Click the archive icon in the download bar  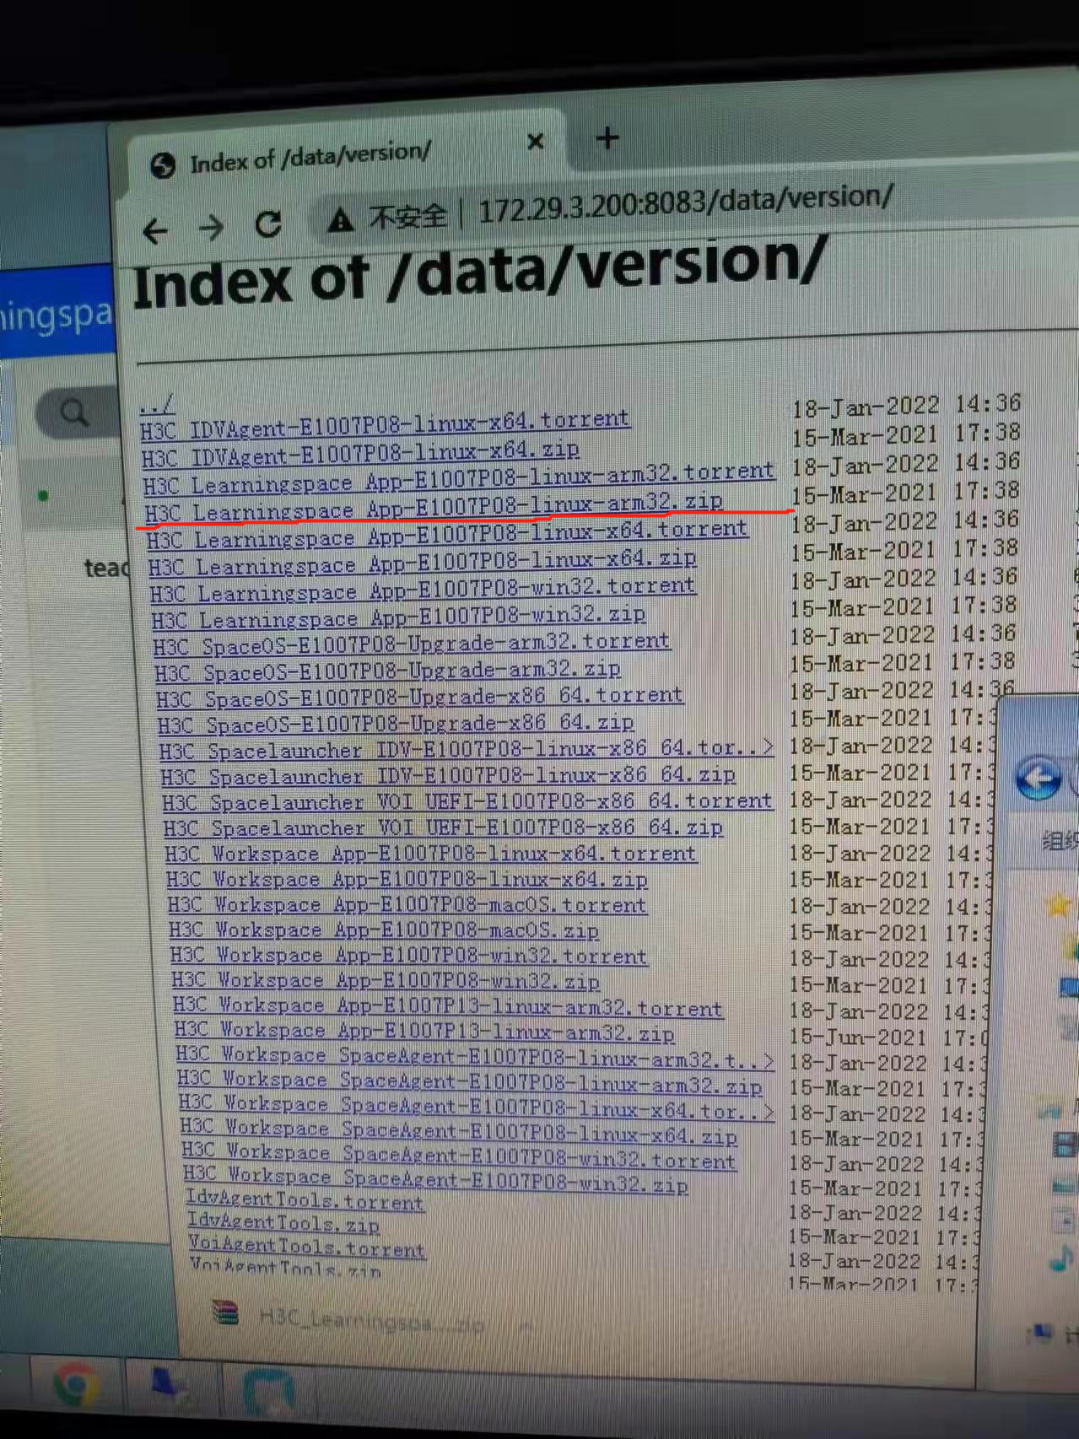225,1312
